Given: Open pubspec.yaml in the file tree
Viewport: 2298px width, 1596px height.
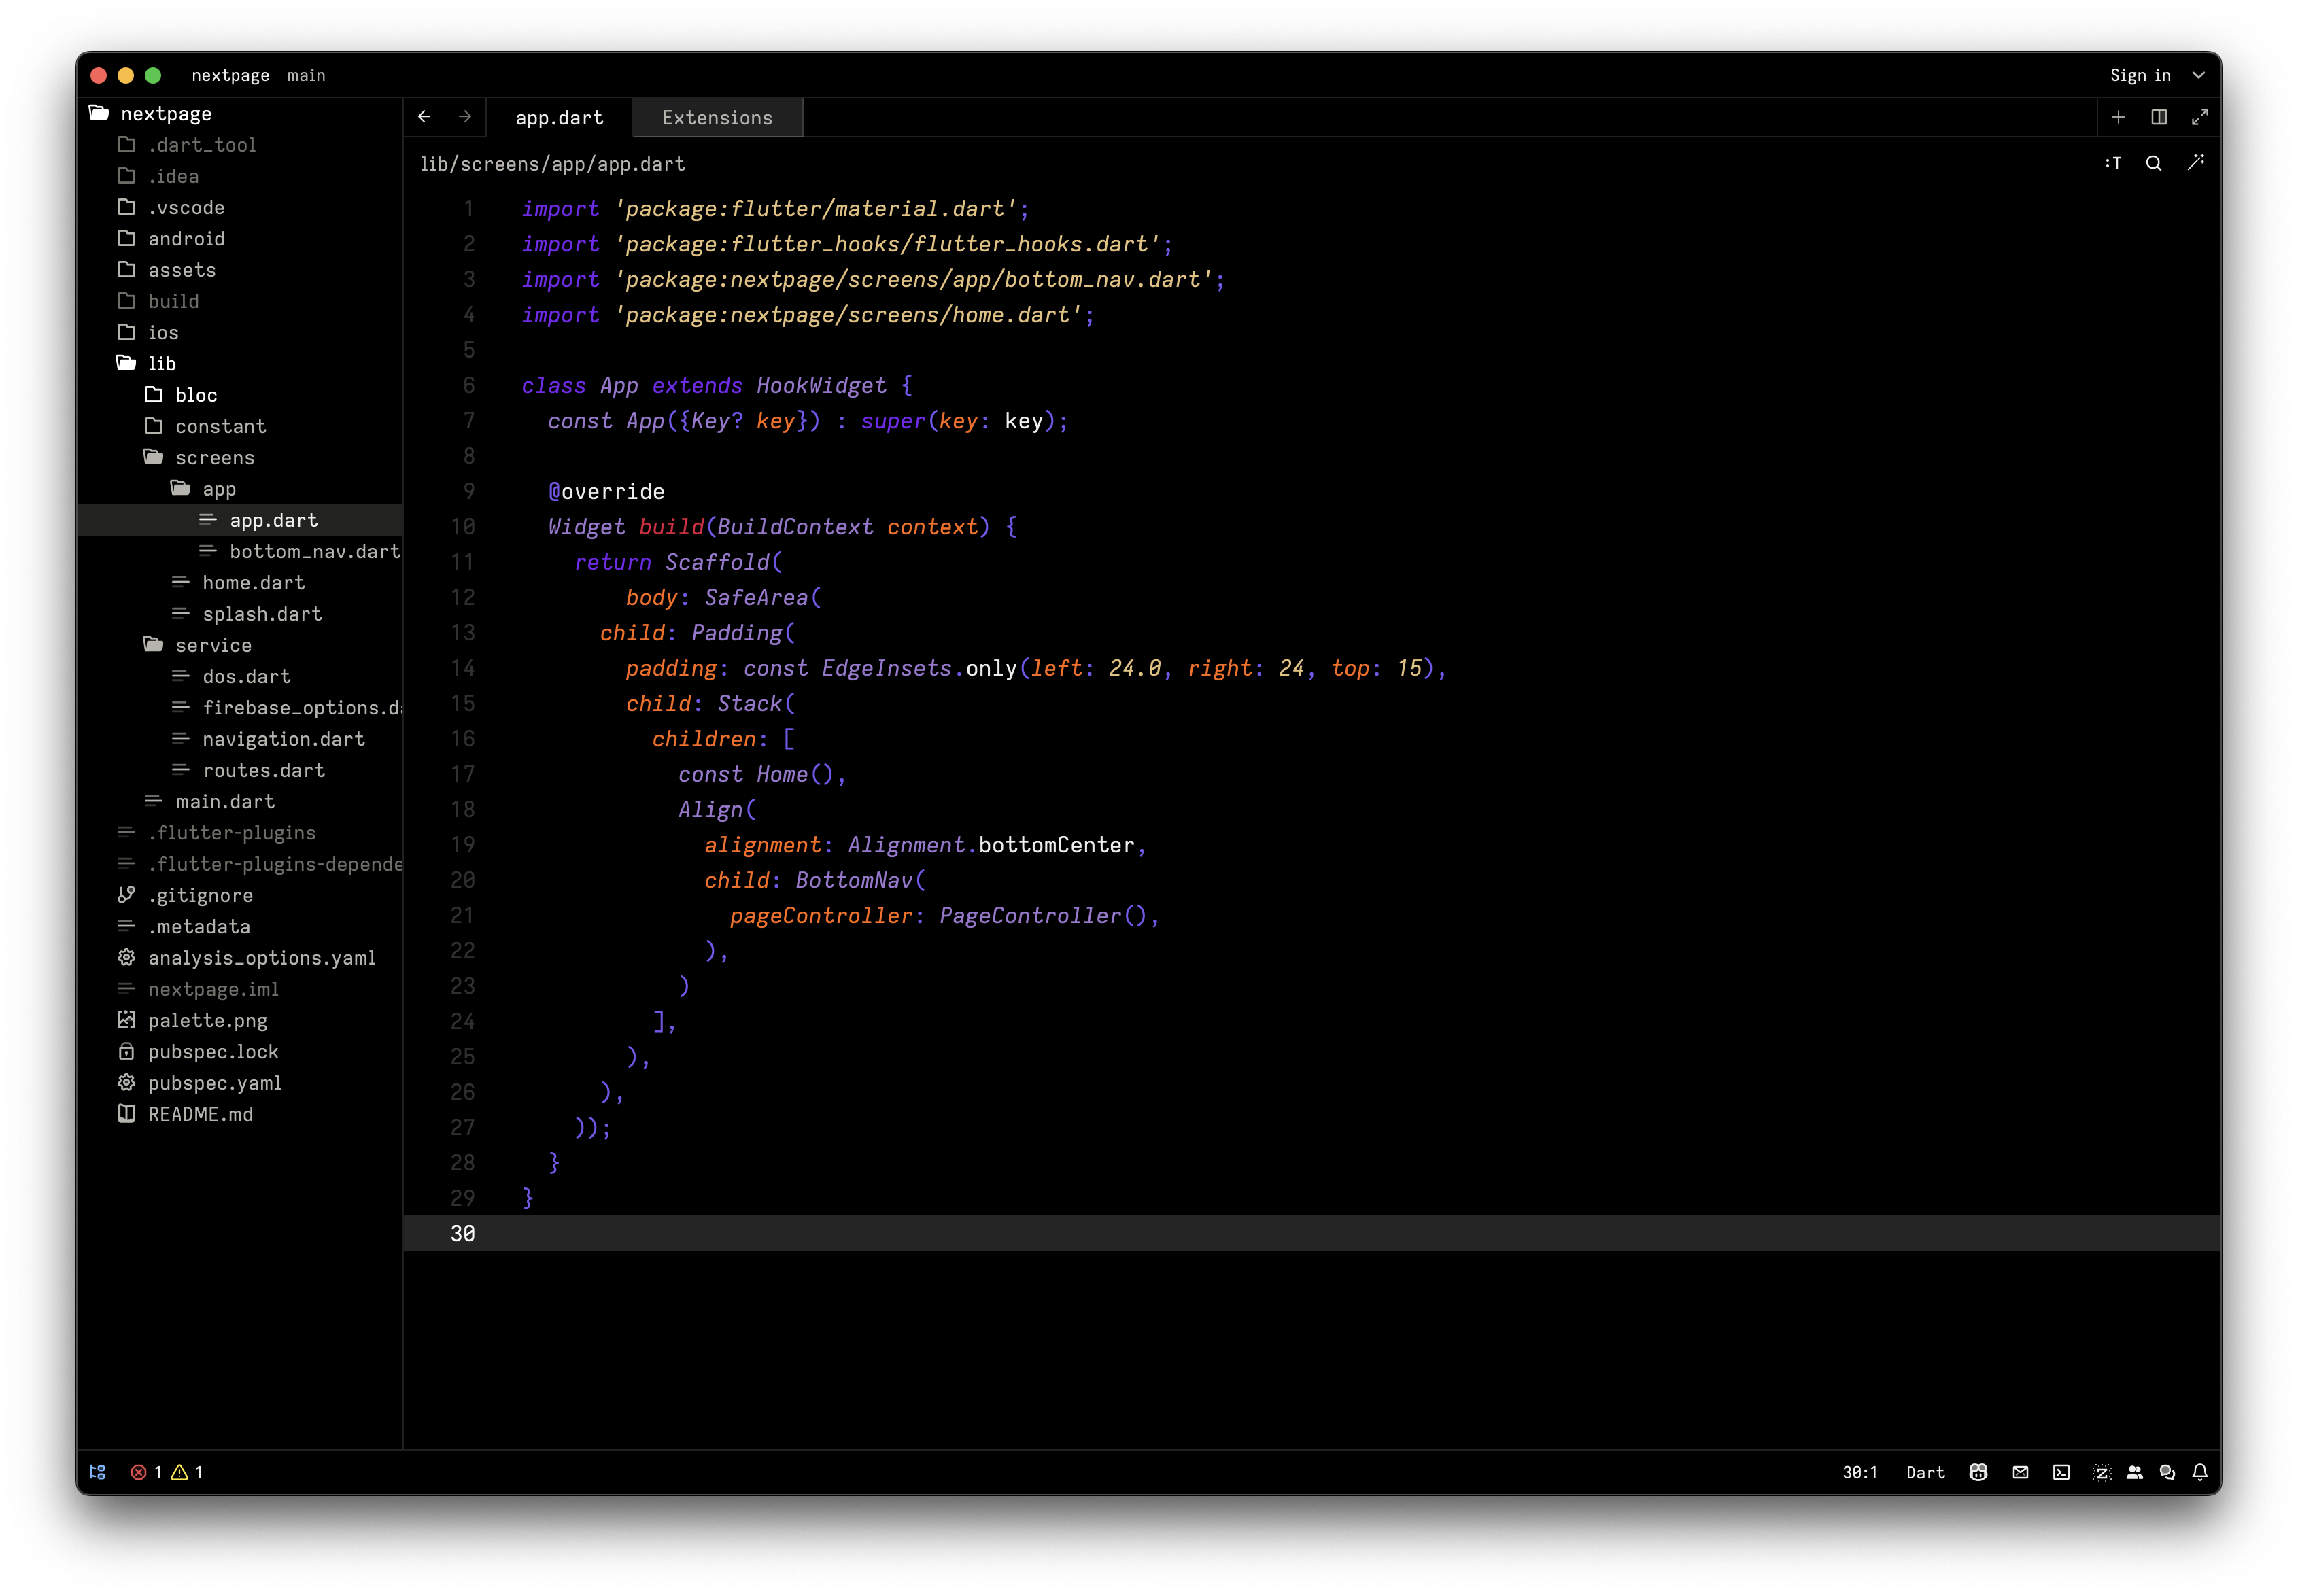Looking at the screenshot, I should pos(215,1083).
